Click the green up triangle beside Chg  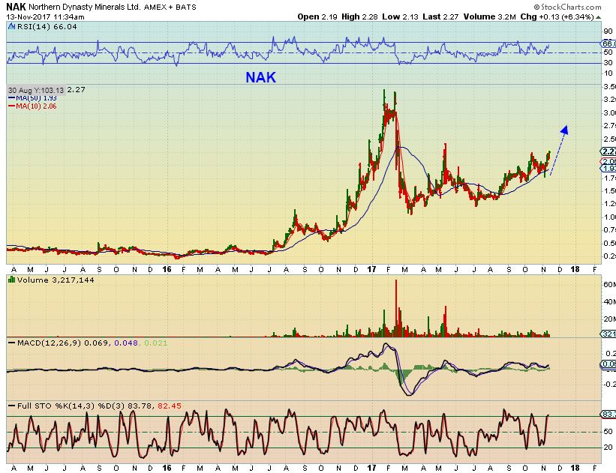pyautogui.click(x=598, y=17)
